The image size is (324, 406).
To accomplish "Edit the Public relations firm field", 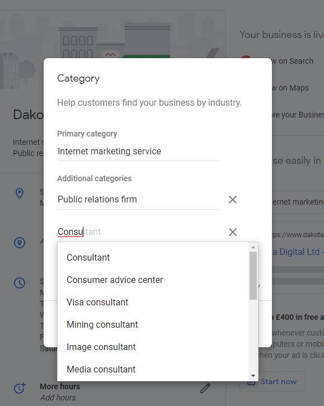I will click(138, 200).
